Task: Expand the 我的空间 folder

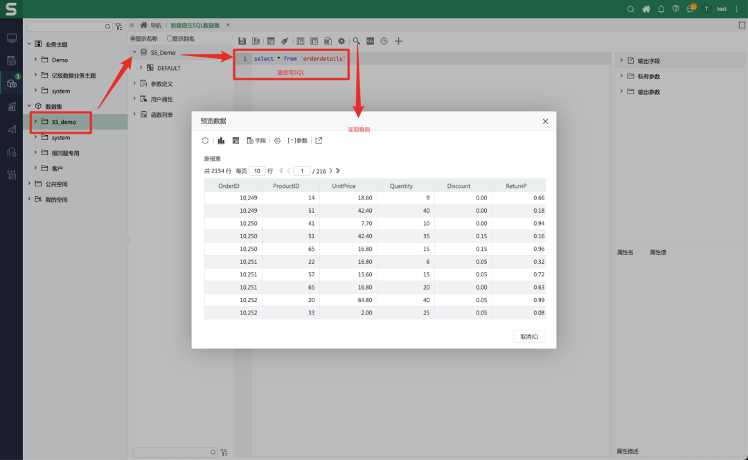Action: pos(29,199)
